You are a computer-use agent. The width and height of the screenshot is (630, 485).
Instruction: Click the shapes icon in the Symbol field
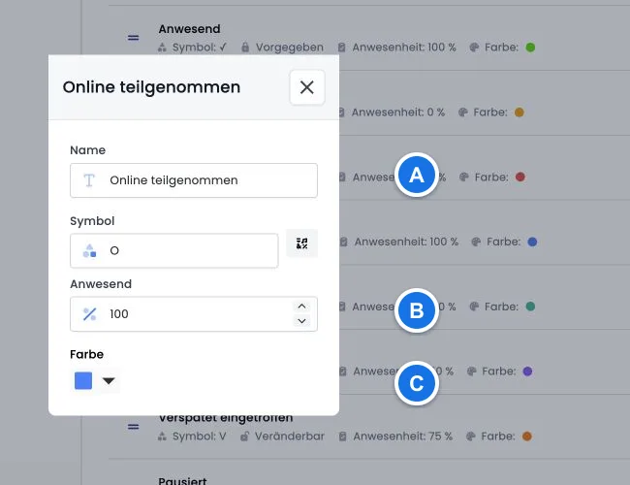click(x=89, y=250)
